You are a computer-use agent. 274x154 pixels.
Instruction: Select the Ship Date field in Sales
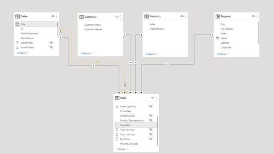point(136,125)
